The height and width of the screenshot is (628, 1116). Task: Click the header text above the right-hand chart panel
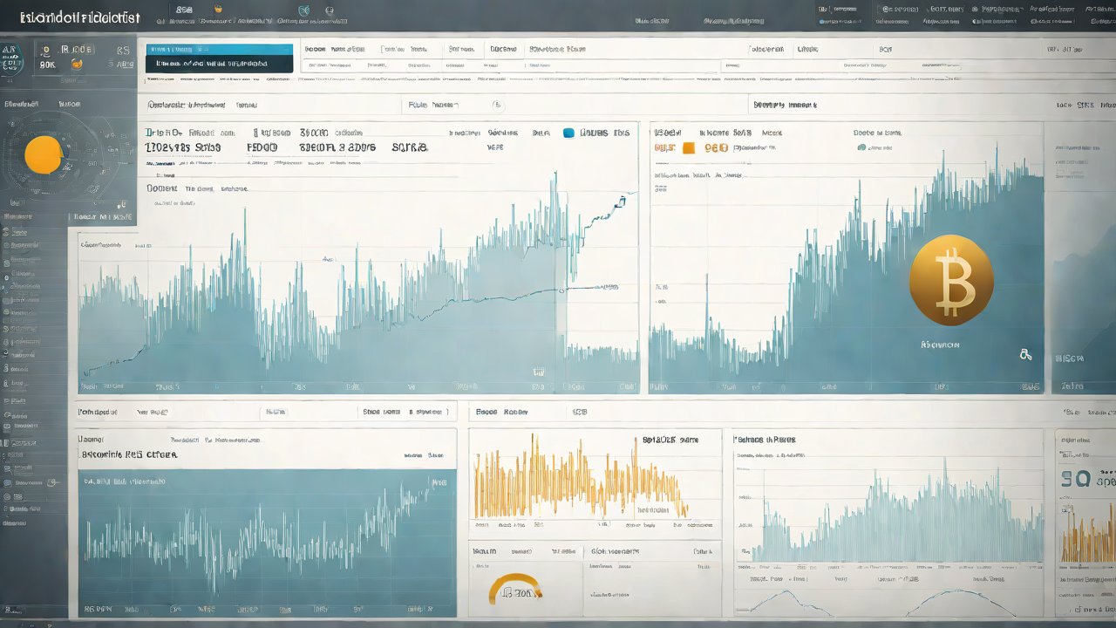tap(785, 105)
